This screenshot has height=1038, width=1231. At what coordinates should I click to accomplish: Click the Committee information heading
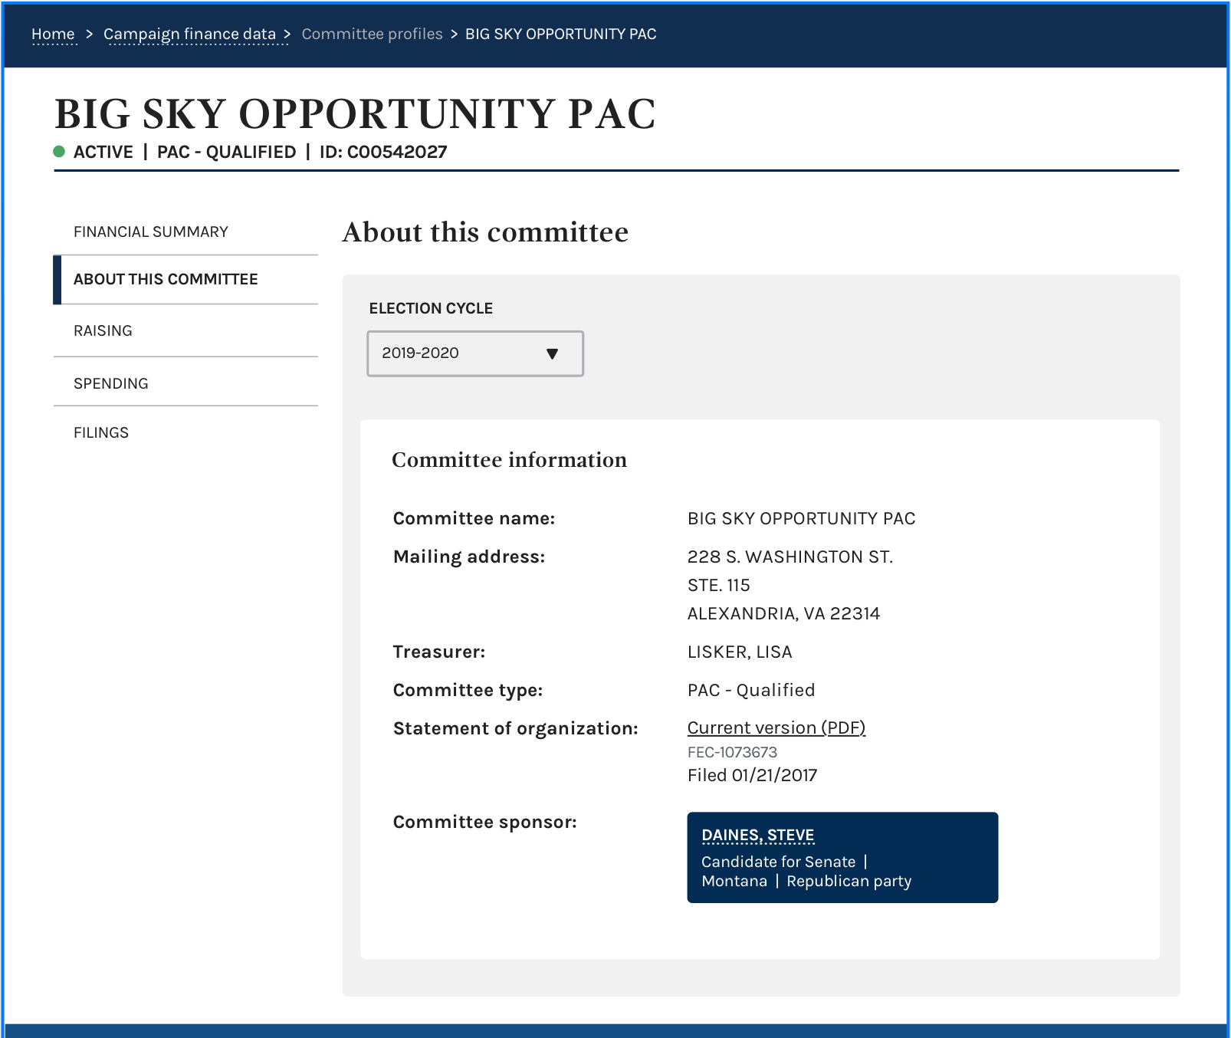coord(509,460)
